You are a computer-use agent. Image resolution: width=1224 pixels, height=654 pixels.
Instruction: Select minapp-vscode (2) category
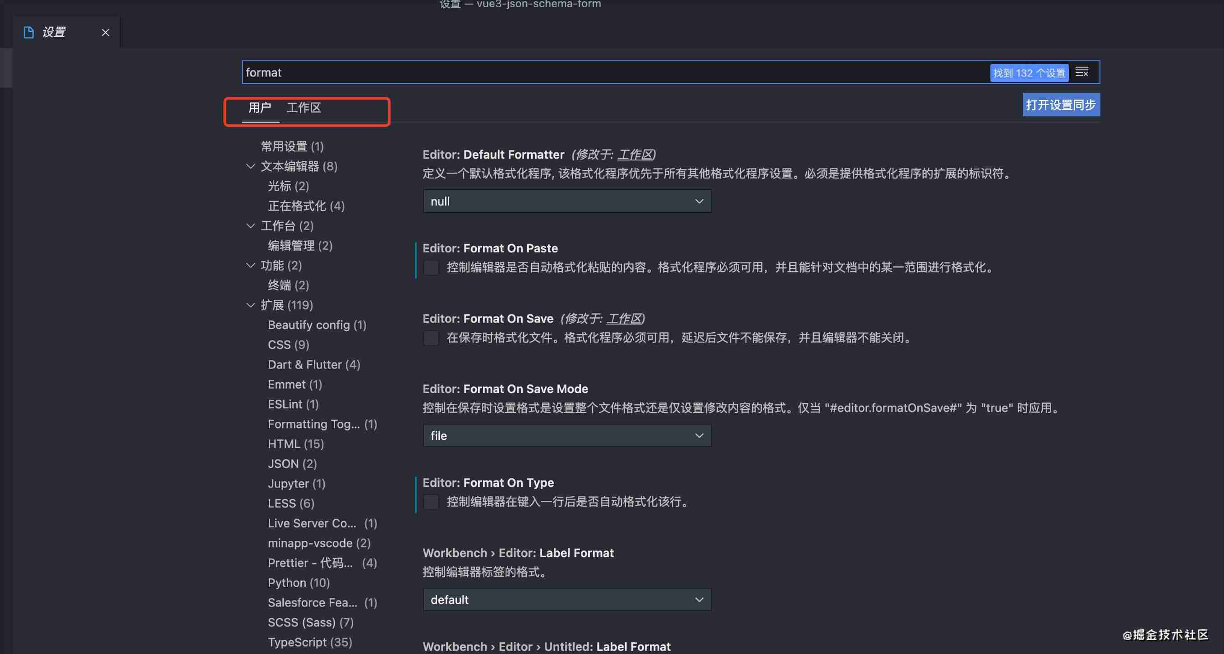pyautogui.click(x=319, y=543)
